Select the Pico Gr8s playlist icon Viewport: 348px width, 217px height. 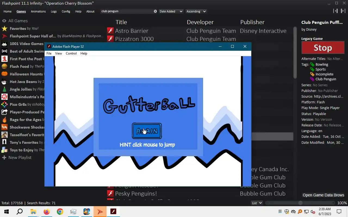click(4, 104)
